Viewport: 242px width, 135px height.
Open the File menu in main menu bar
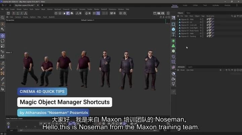click(2, 9)
